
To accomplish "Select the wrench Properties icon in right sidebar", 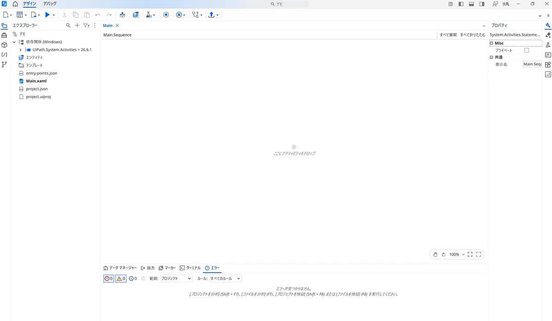I will click(x=548, y=25).
